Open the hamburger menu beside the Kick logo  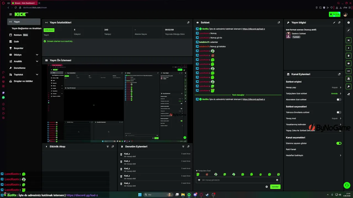tap(10, 14)
